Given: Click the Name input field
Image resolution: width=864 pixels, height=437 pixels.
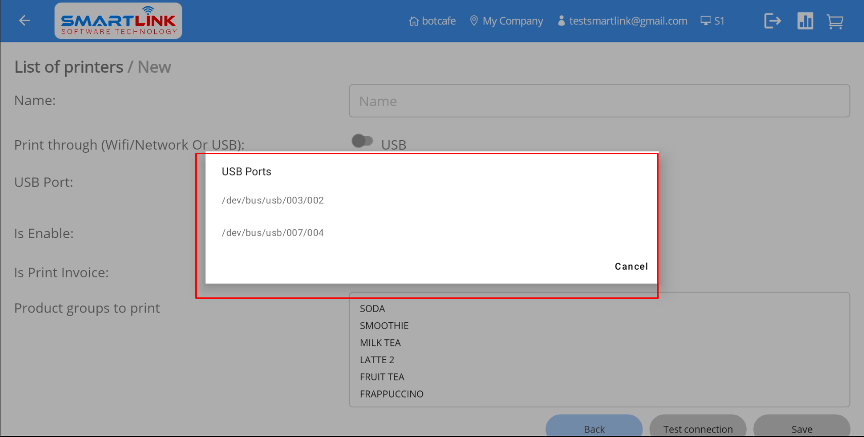Looking at the screenshot, I should point(599,101).
